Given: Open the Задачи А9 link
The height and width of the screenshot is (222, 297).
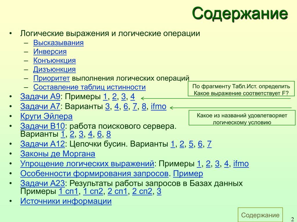Looking at the screenshot, I should click(x=40, y=97).
